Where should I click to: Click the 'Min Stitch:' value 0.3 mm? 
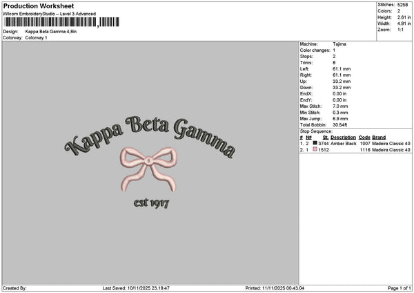pyautogui.click(x=340, y=113)
